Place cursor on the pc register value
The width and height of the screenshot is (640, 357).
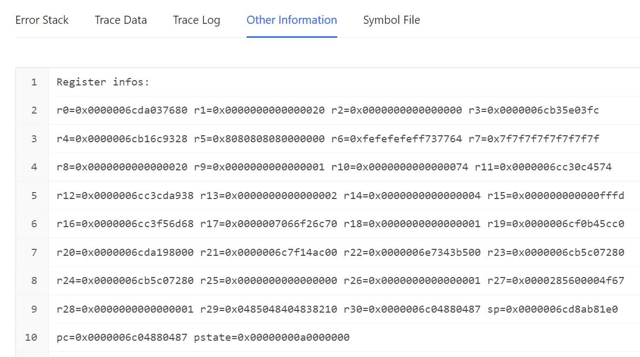tap(131, 338)
